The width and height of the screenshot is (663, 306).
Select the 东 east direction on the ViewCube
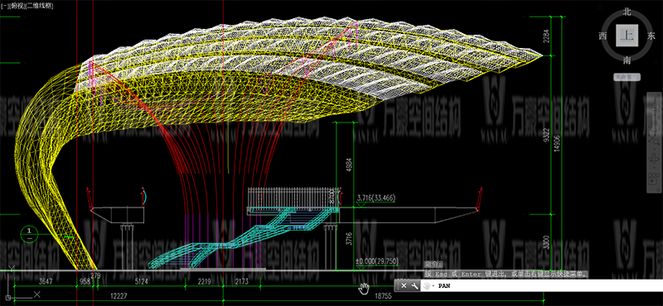point(651,36)
